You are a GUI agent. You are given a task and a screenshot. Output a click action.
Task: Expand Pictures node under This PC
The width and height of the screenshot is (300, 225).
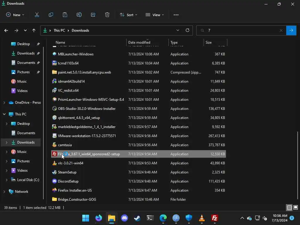coord(6,161)
